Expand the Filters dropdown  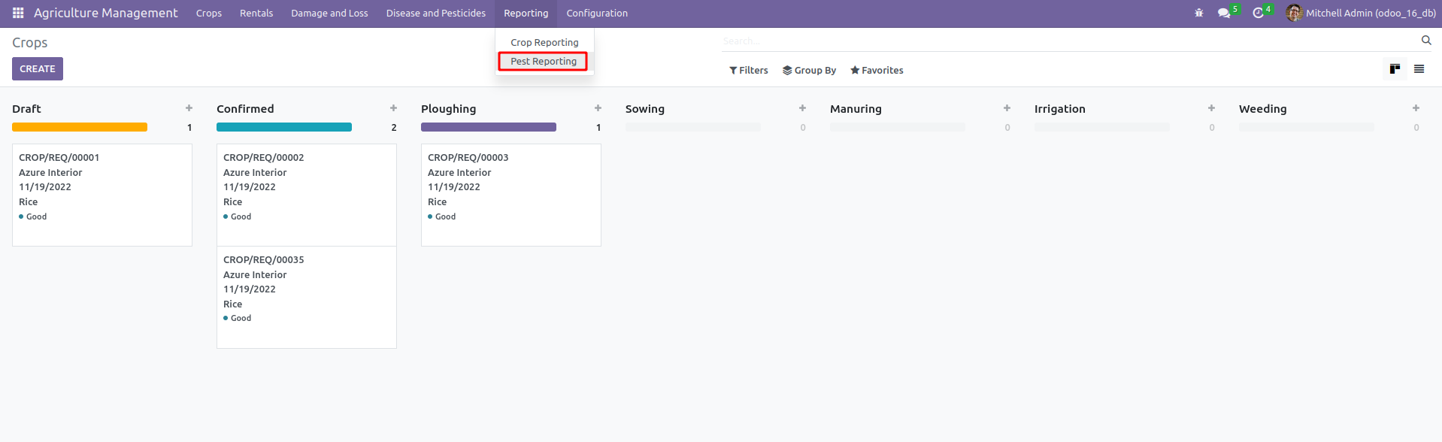749,70
